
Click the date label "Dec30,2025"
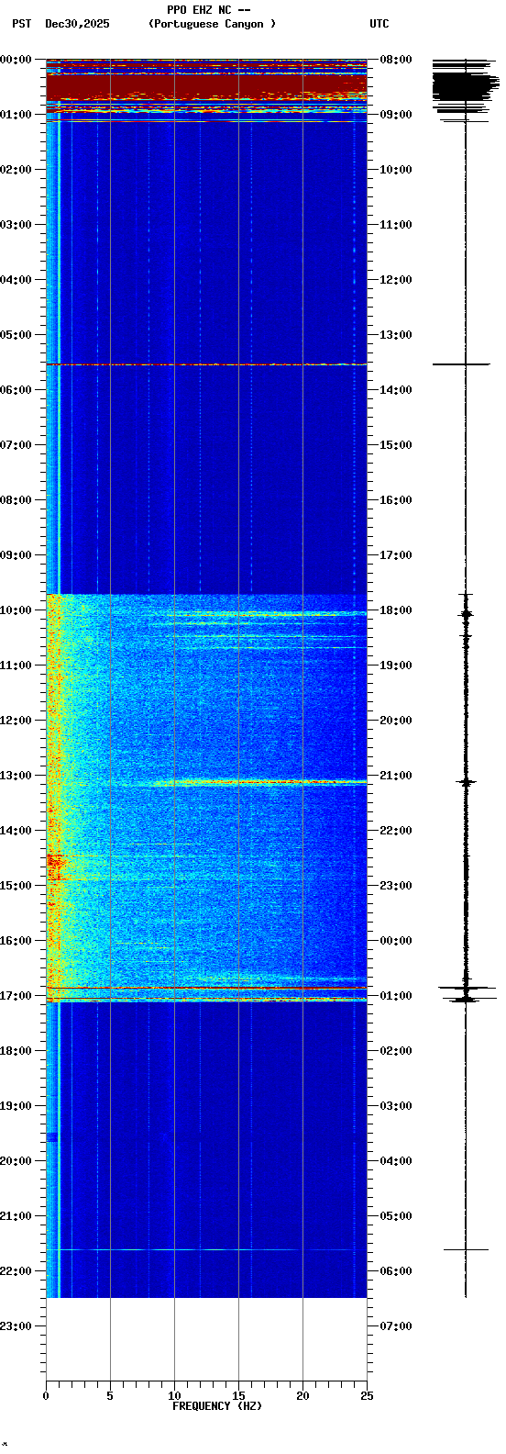[x=77, y=24]
